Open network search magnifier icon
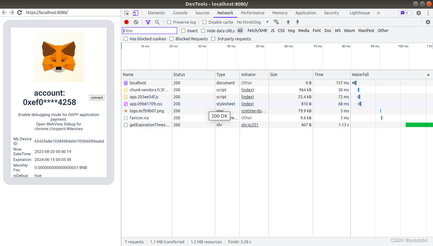Viewport: 433px width, 246px height. point(157,22)
